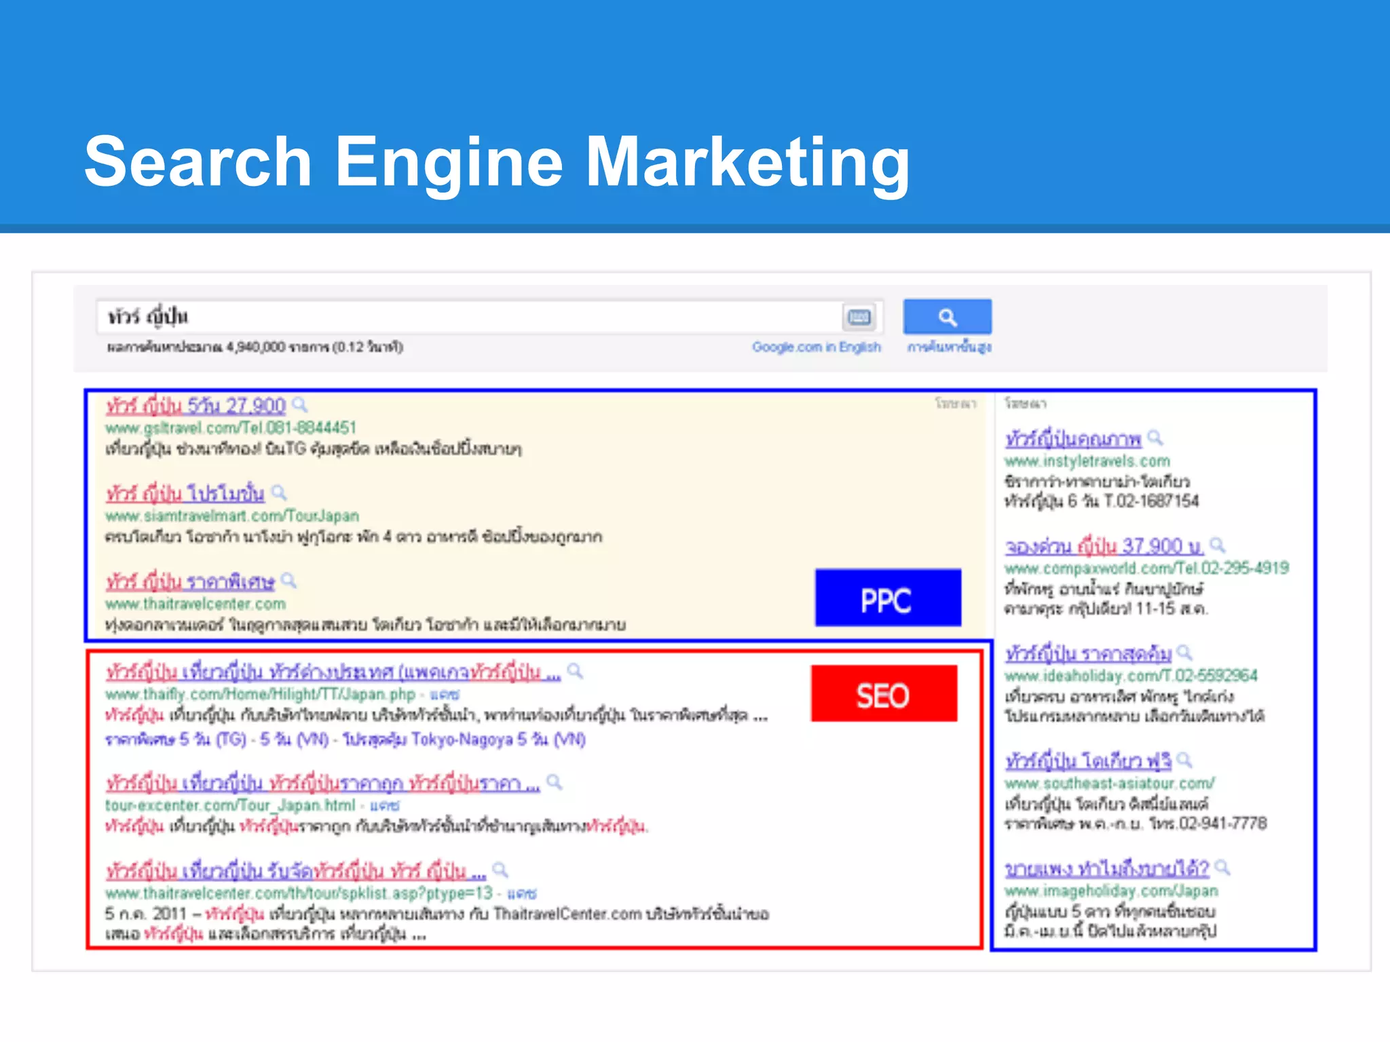This screenshot has height=1042, width=1390.
Task: Open result title above thaitravelcenter spklist.asp URL
Action: pyautogui.click(x=295, y=871)
